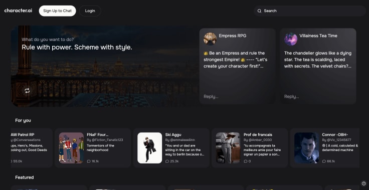
Task: Click the Reply field in Empress RPG card
Action: point(211,96)
